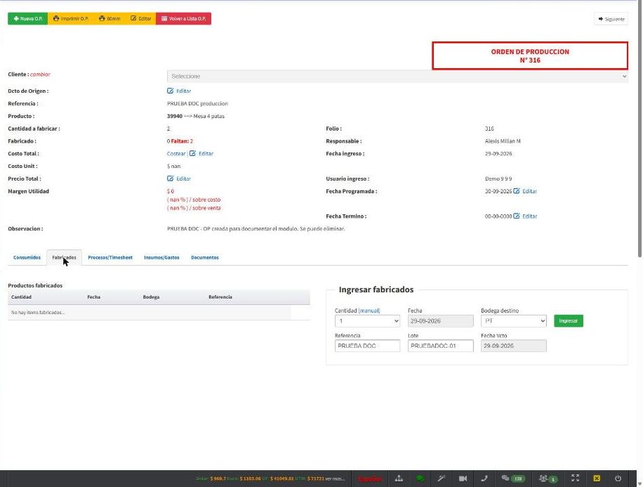Click the yellow X icon in bottom bar
The image size is (643, 487).
coord(597,479)
